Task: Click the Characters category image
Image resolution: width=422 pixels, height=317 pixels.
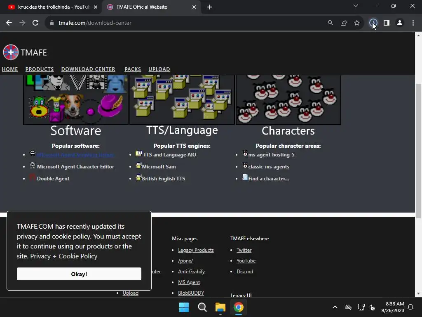Action: pos(288,100)
